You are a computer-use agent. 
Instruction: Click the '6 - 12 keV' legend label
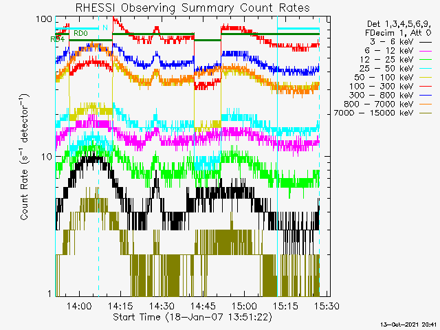click(x=389, y=51)
